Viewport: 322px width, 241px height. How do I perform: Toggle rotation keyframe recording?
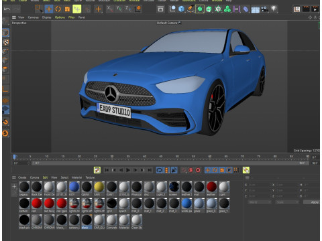coord(215,170)
